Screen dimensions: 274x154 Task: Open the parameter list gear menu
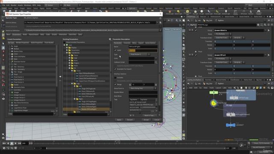[x=110, y=39]
